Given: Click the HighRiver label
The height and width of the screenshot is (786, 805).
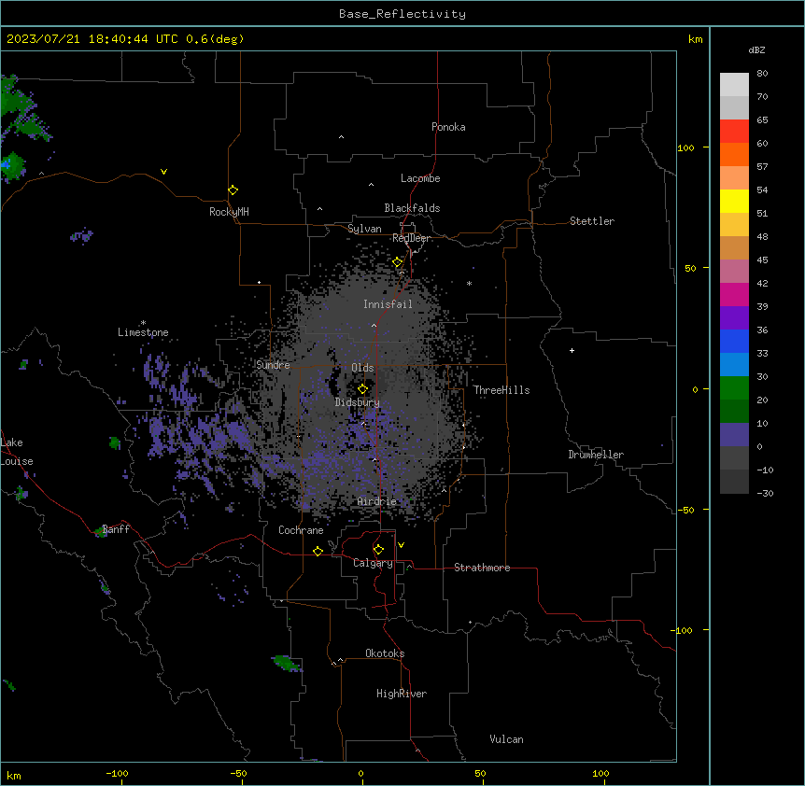Looking at the screenshot, I should 402,694.
